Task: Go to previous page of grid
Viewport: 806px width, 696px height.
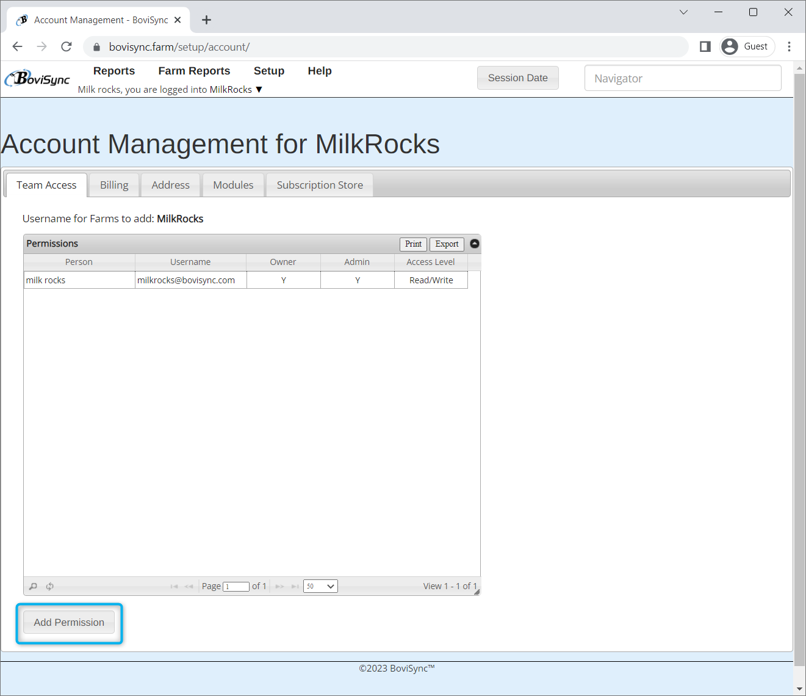Action: [189, 586]
